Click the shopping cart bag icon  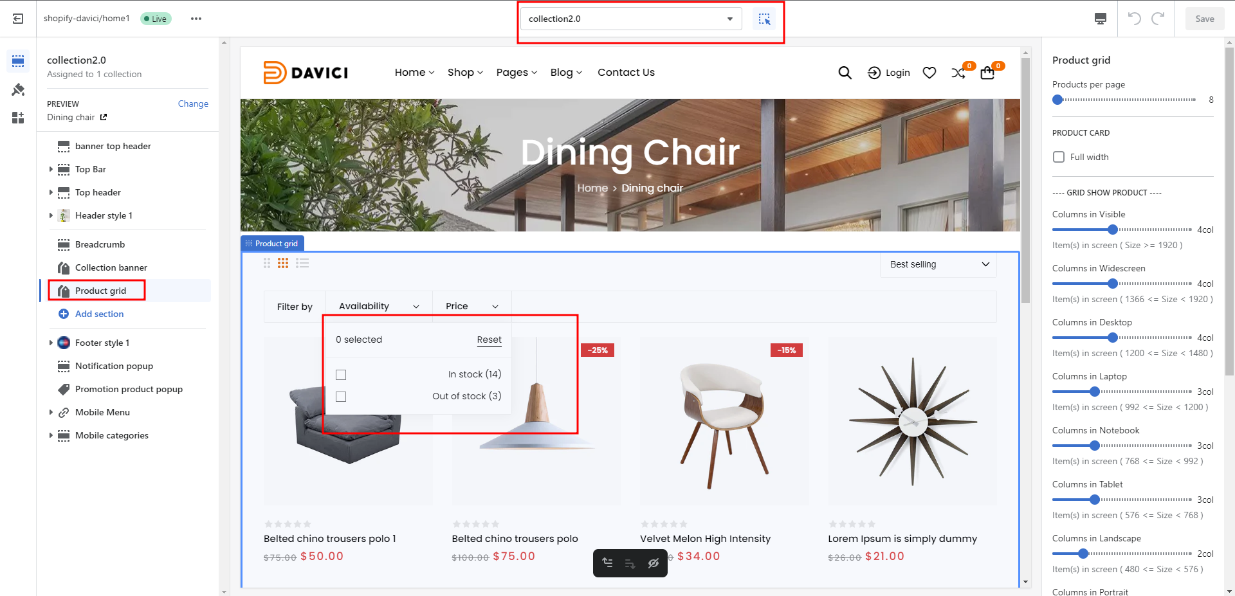tap(987, 73)
